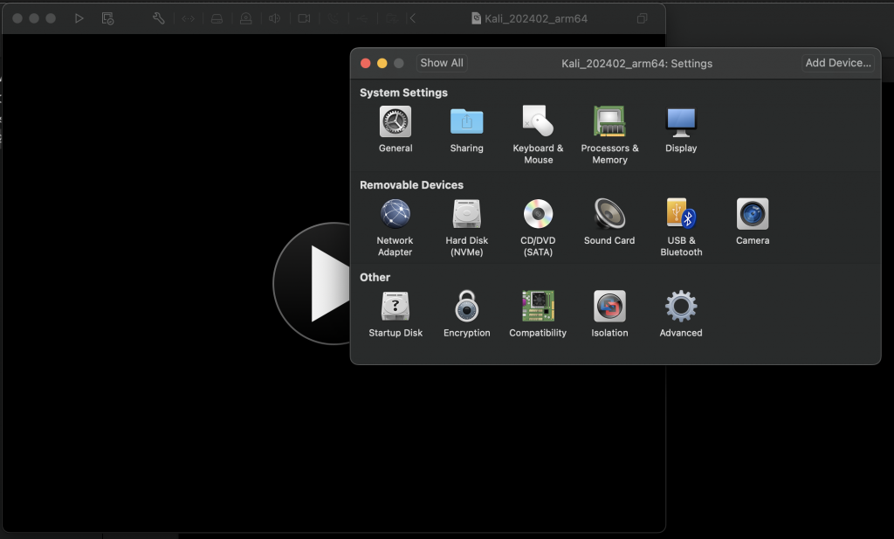Open Hard Disk (NVMe) settings

[466, 227]
